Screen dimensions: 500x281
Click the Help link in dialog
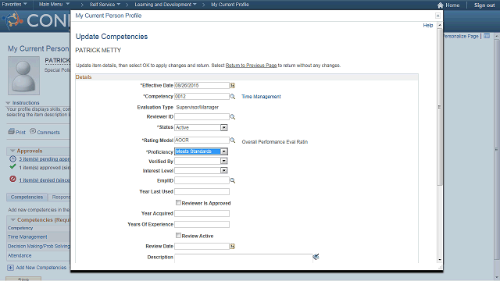[x=428, y=25]
